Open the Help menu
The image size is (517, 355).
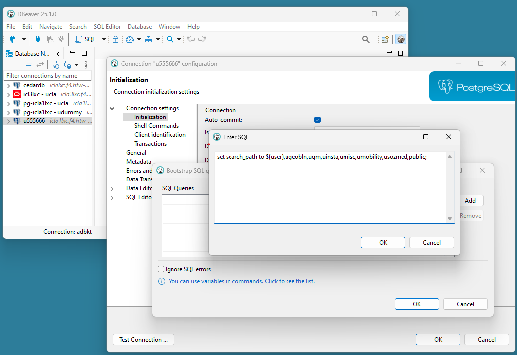click(193, 27)
